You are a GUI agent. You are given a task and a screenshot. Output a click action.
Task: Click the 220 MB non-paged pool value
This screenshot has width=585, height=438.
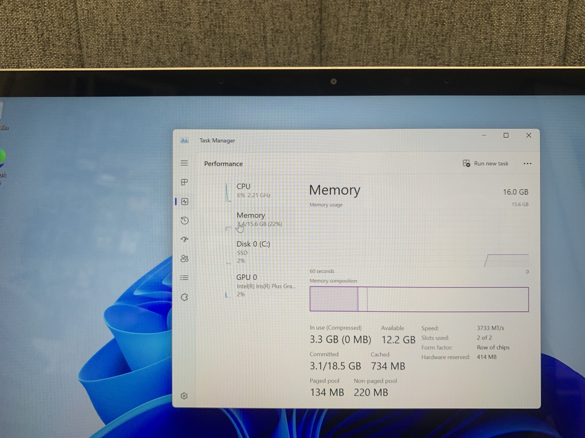click(371, 392)
